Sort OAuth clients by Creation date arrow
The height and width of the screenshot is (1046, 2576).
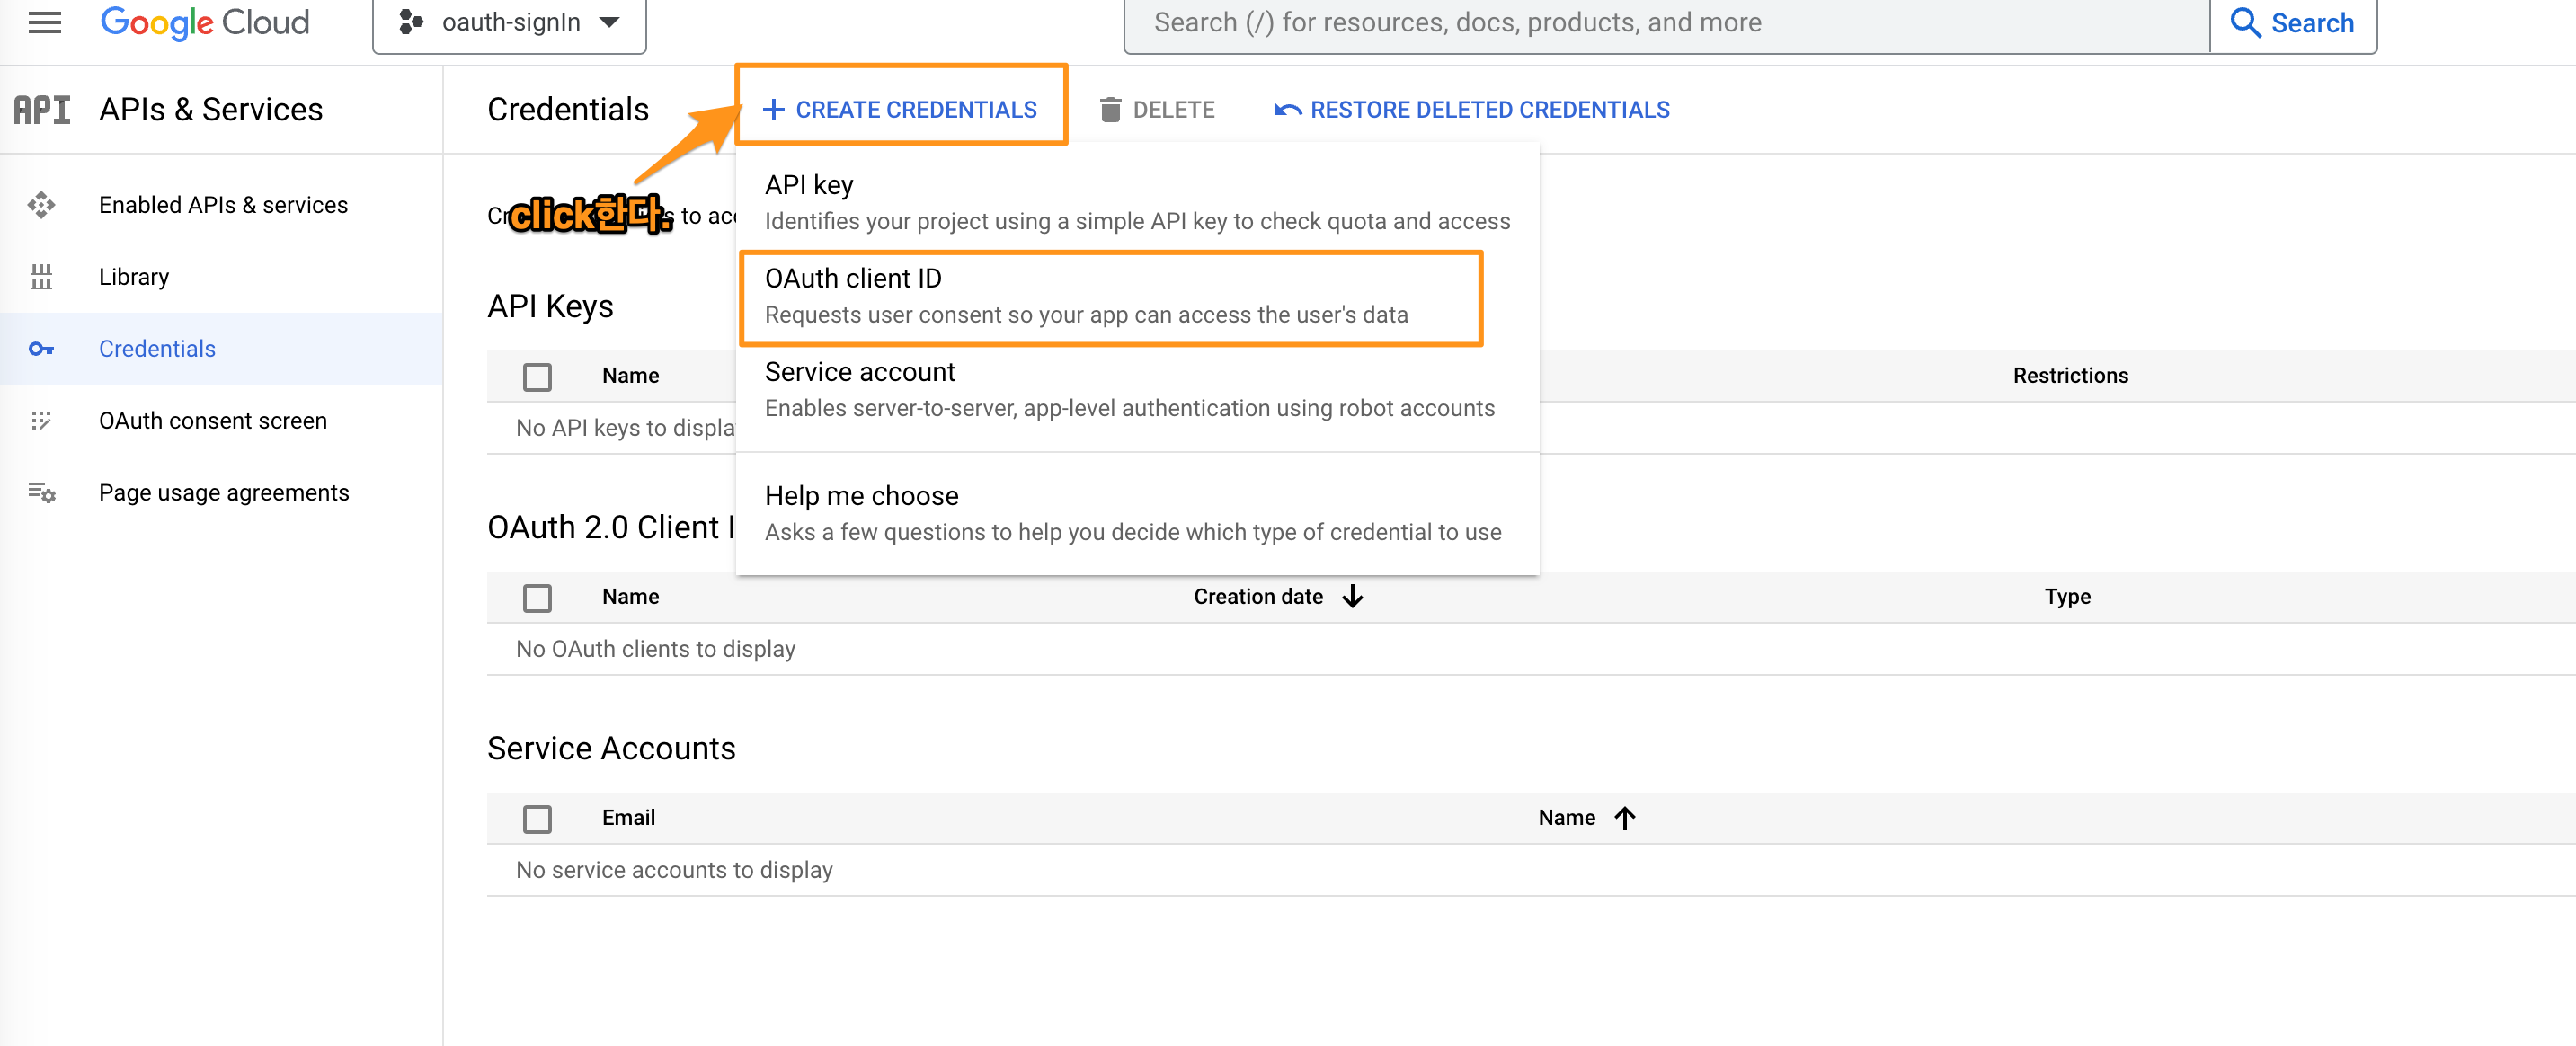(x=1353, y=597)
